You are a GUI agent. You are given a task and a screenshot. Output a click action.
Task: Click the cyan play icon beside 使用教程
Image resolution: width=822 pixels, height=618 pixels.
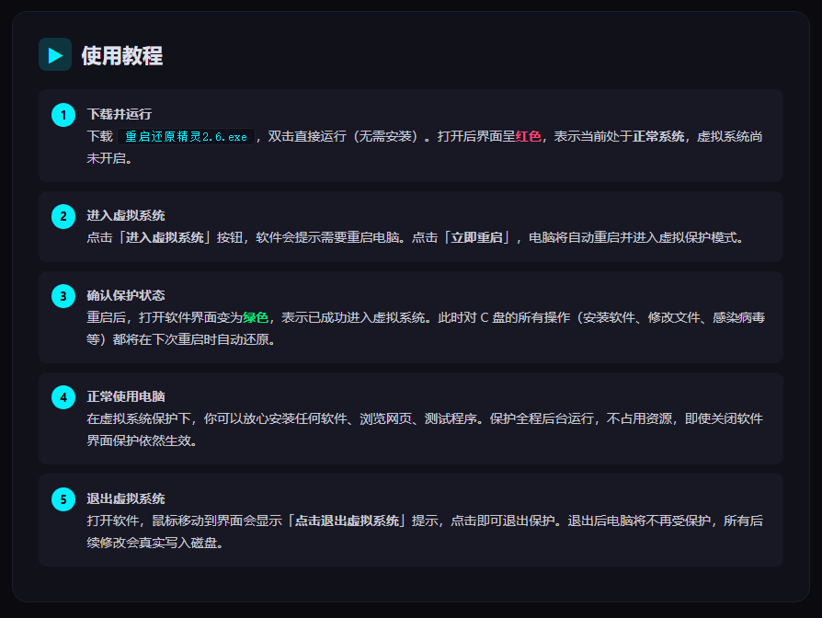click(55, 54)
